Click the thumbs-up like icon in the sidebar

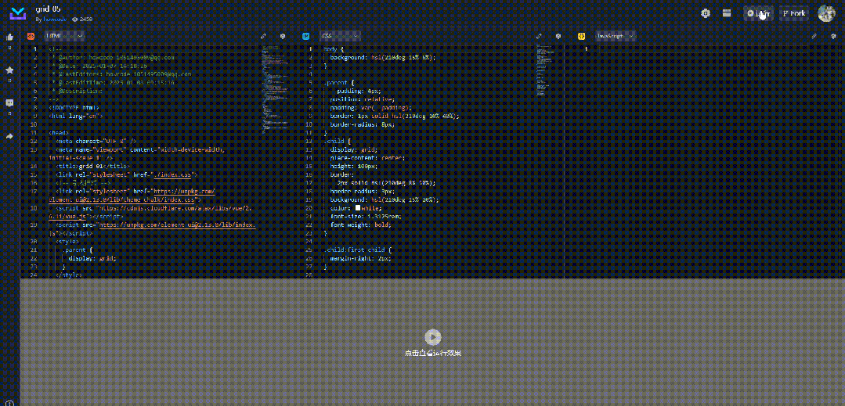coord(9,37)
